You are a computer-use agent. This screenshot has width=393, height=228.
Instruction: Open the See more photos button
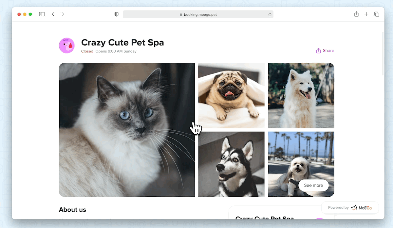pos(313,185)
